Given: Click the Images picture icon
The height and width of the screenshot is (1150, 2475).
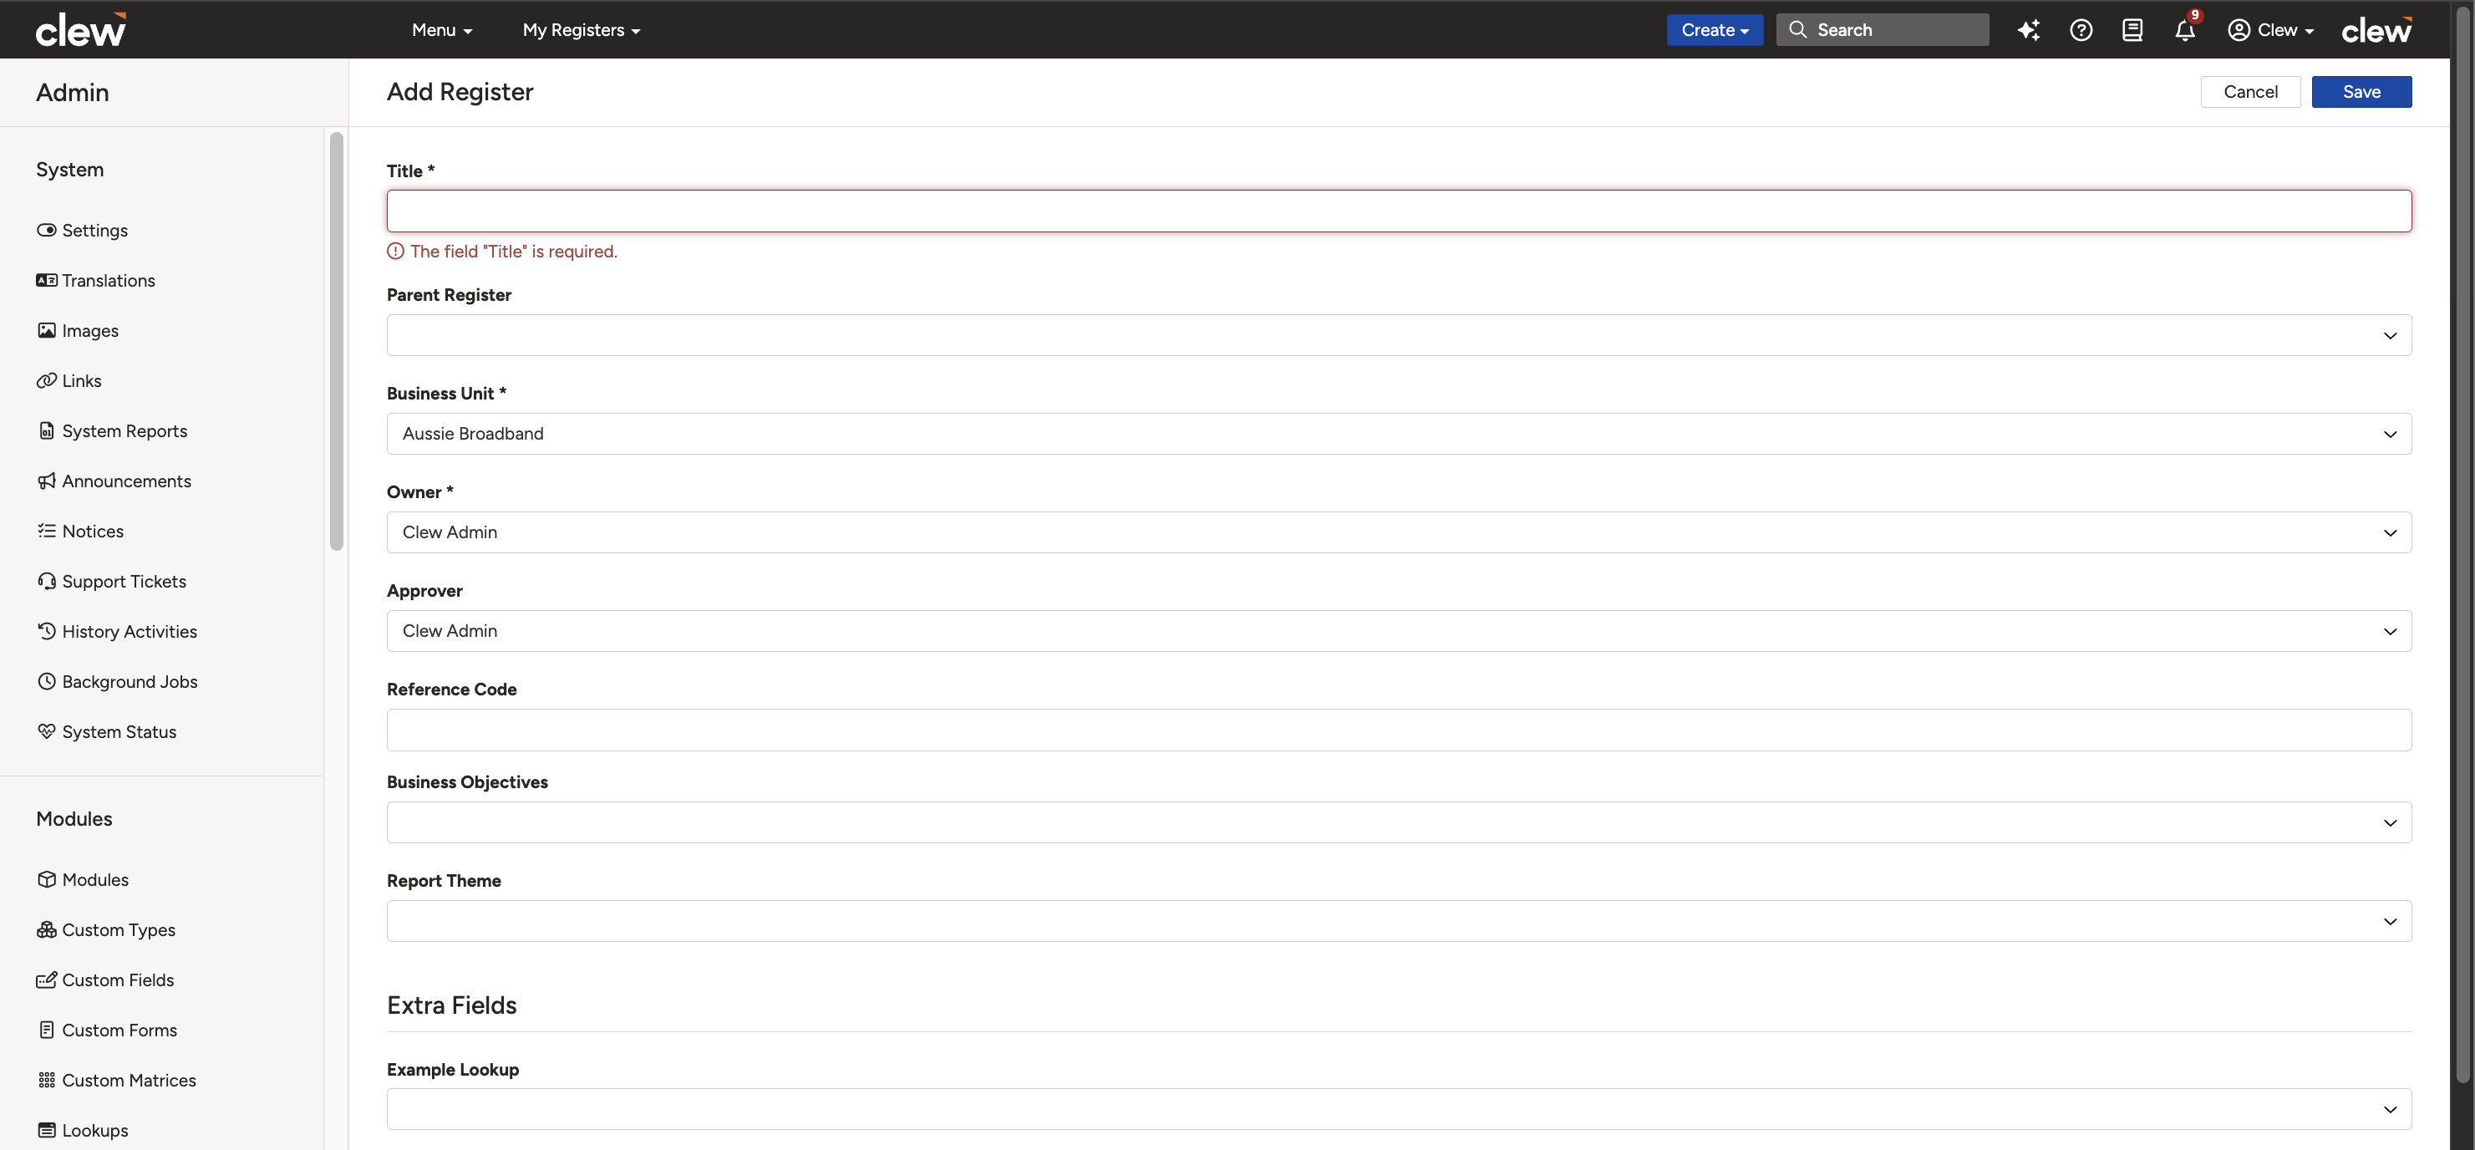Looking at the screenshot, I should [46, 330].
